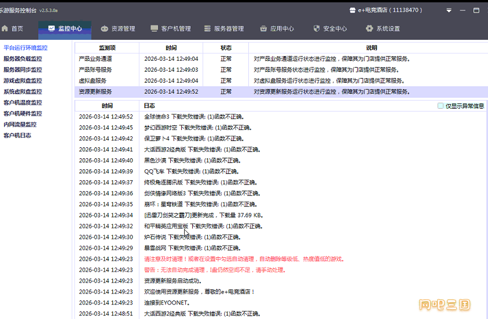
Task: Click the server stack icon for 服务器管理
Action: point(207,28)
